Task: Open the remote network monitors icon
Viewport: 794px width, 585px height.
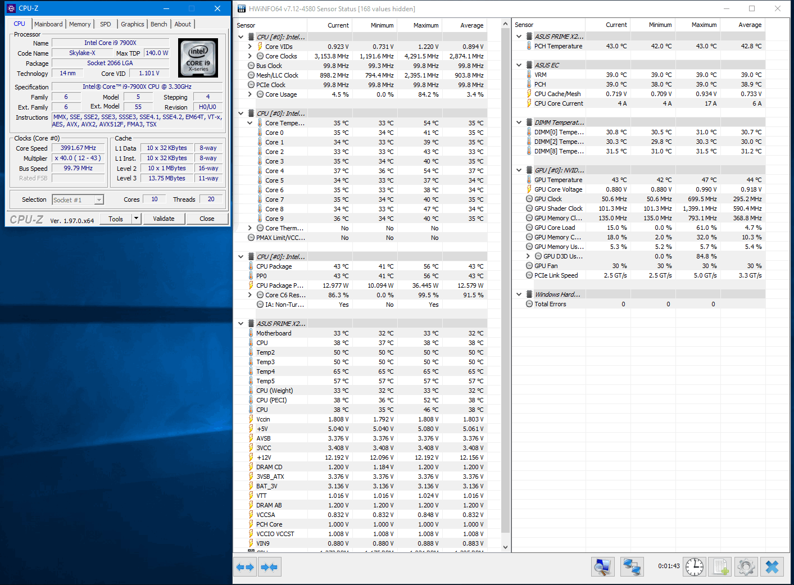Action: pyautogui.click(x=632, y=567)
